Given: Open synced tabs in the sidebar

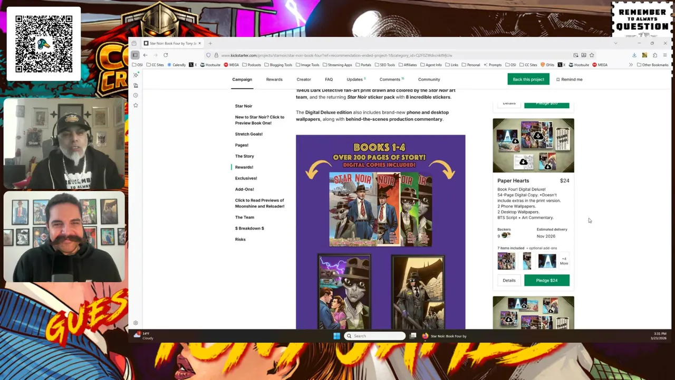Looking at the screenshot, I should 136,85.
